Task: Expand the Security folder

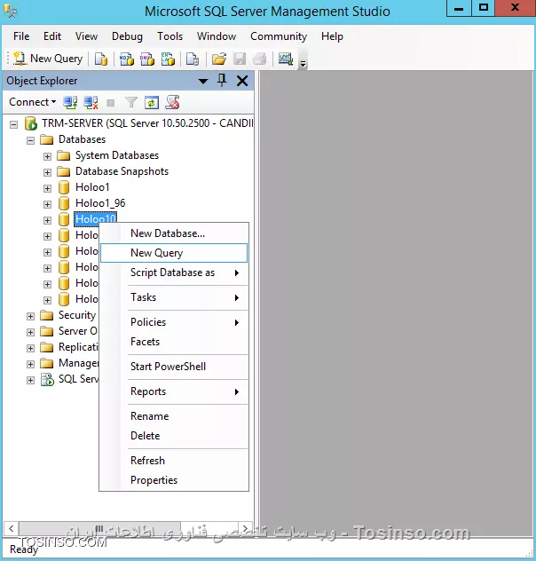Action: tap(31, 316)
